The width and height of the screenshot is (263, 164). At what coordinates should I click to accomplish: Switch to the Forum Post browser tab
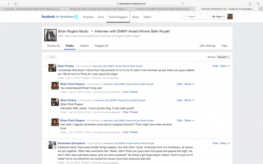click(33, 9)
